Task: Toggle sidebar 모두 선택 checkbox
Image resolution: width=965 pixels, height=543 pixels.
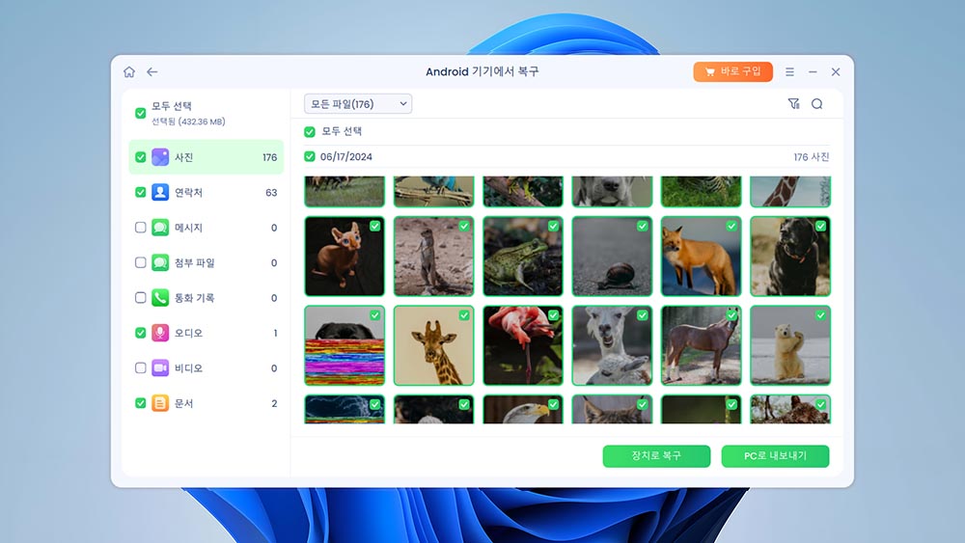Action: click(140, 113)
